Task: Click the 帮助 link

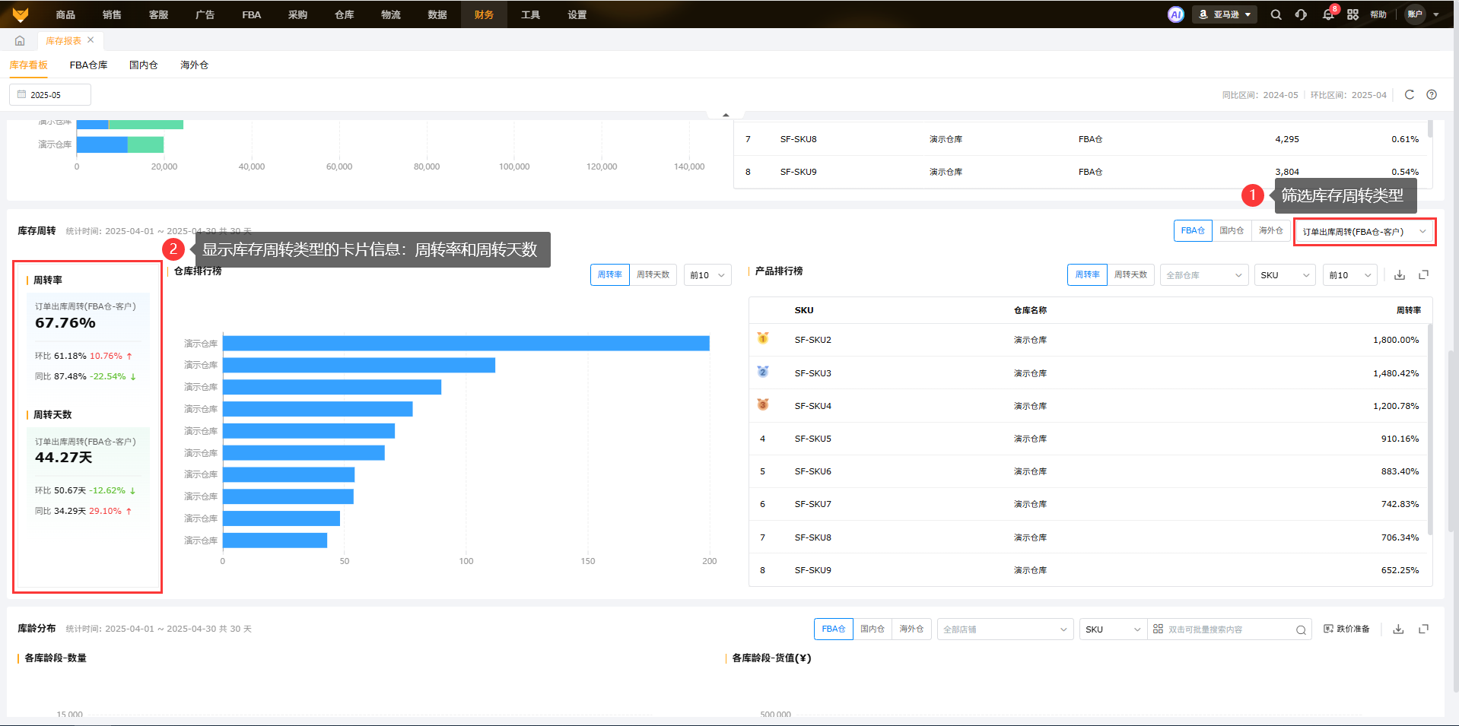Action: pyautogui.click(x=1378, y=14)
